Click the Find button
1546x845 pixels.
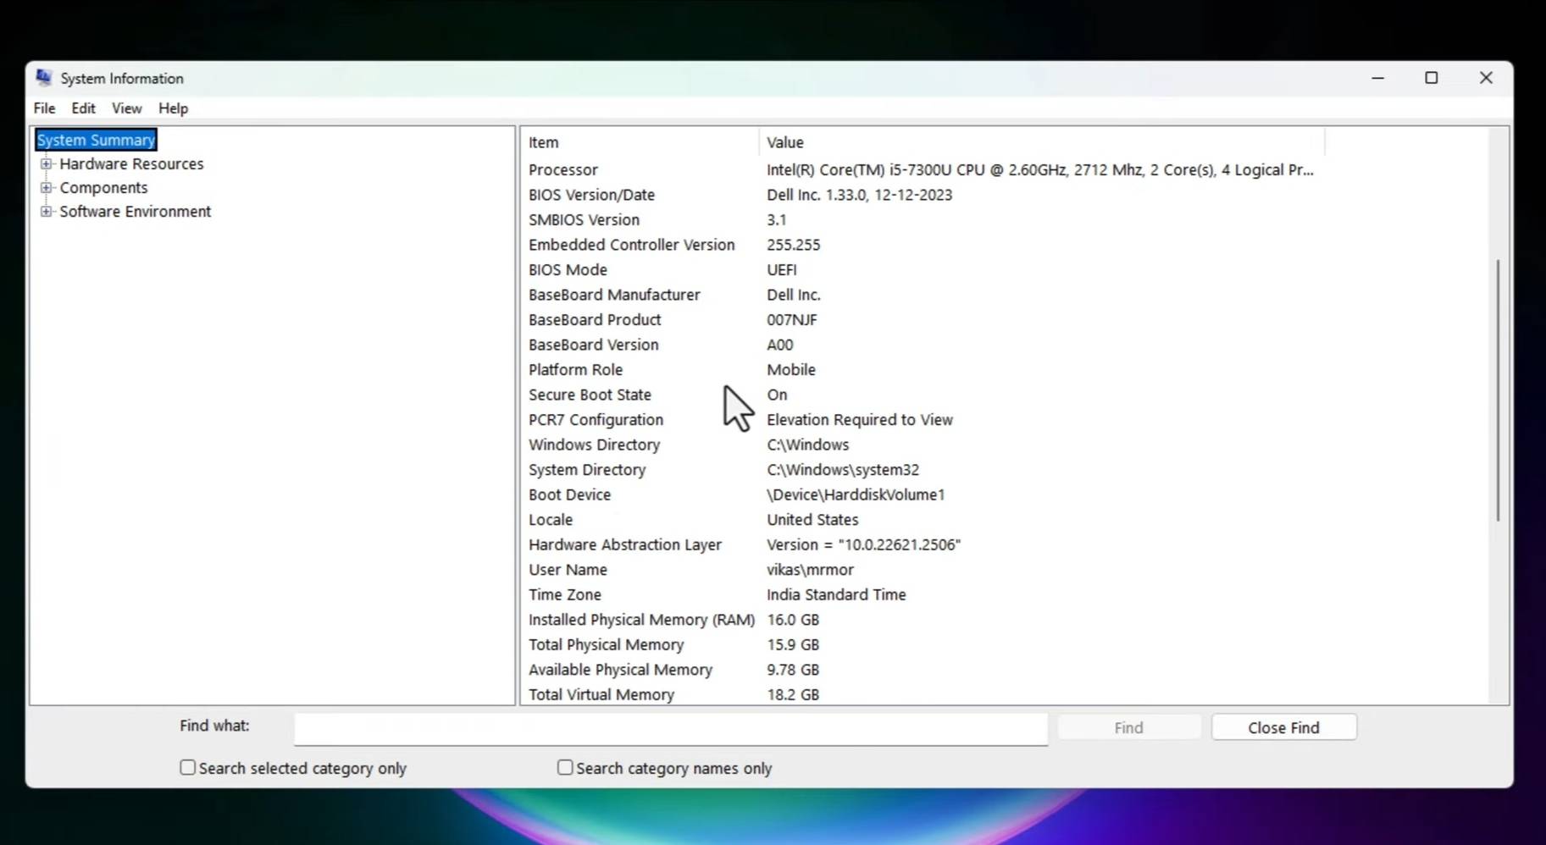pos(1128,728)
